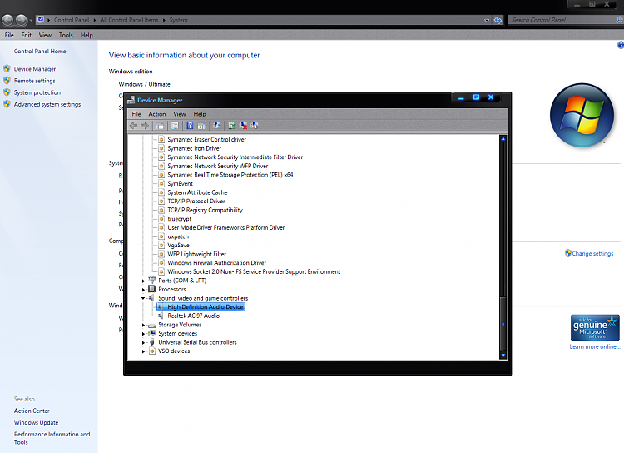The height and width of the screenshot is (453, 624).
Task: Select TCP/IP Protocol Driver entry
Action: pyautogui.click(x=196, y=202)
